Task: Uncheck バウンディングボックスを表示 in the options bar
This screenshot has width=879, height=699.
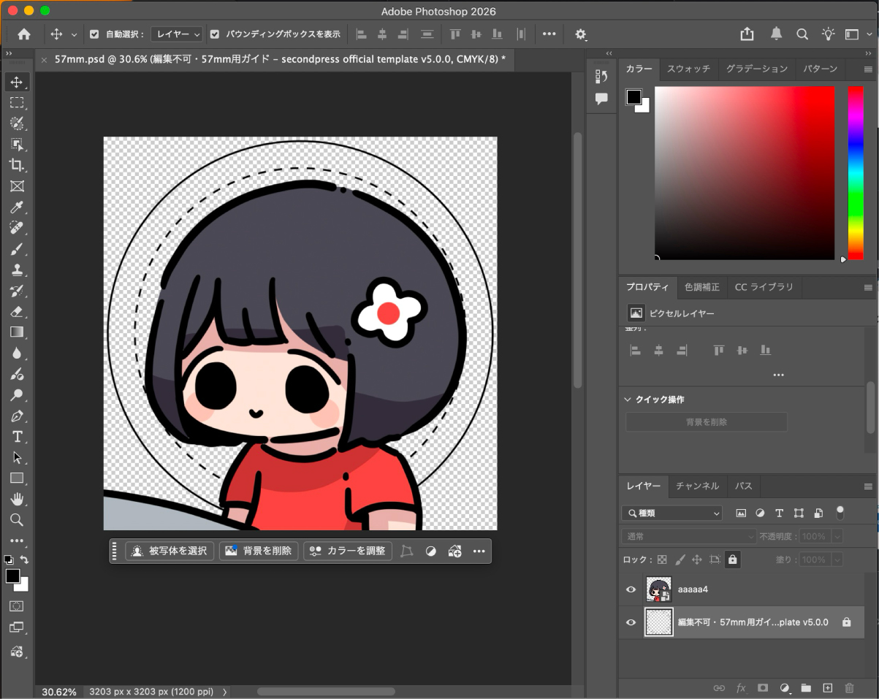Action: click(214, 34)
